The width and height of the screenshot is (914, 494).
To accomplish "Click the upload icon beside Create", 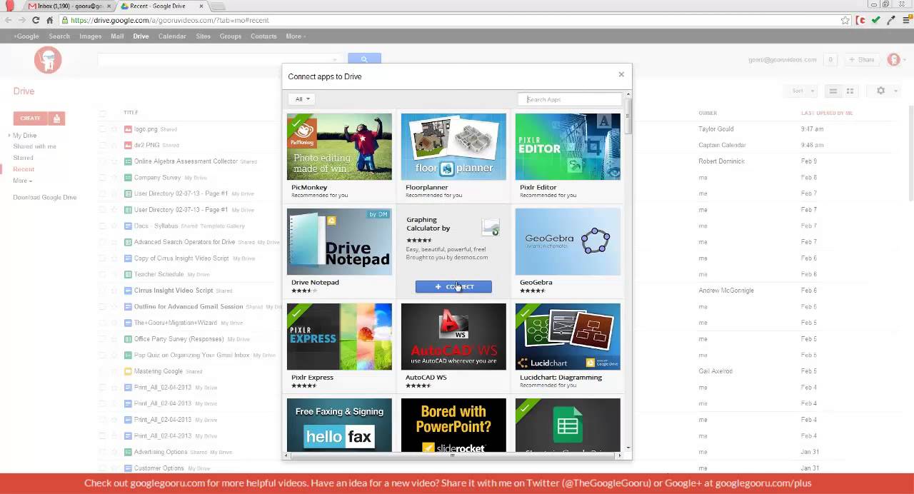I will pyautogui.click(x=57, y=118).
